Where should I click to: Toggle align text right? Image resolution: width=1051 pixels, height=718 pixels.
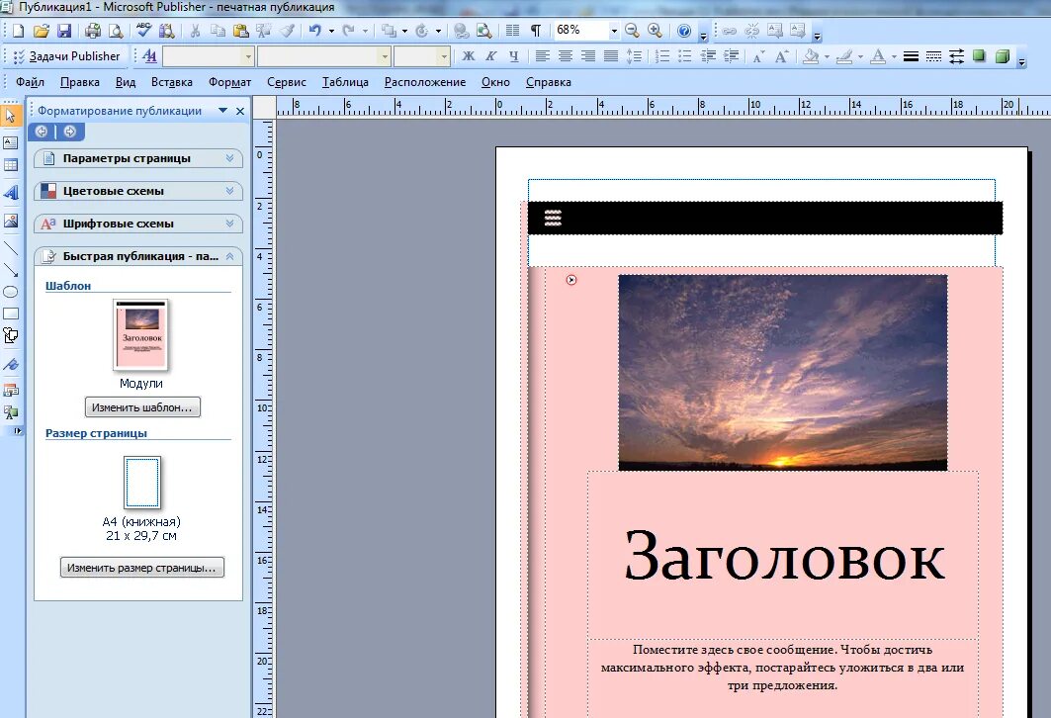pos(588,56)
